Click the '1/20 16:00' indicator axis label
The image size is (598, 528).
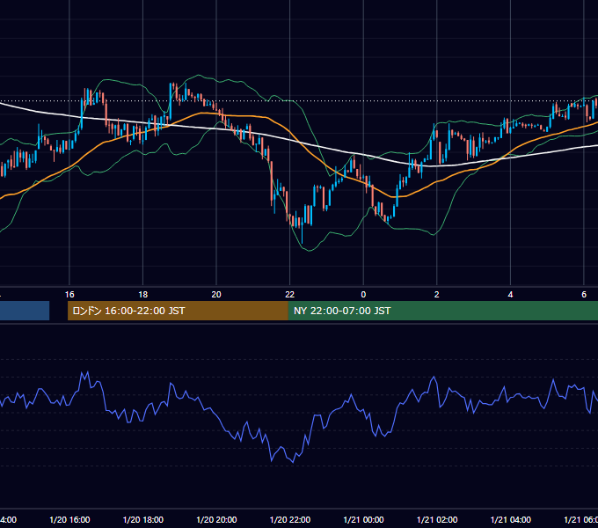[x=69, y=519]
